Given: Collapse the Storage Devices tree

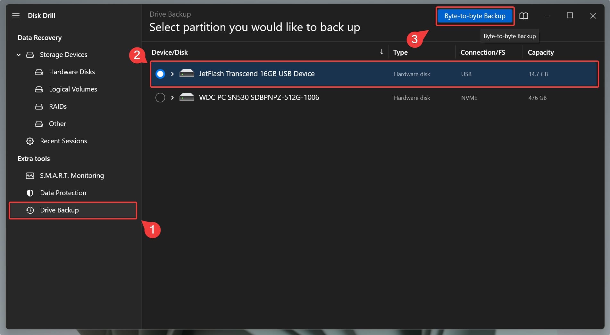Looking at the screenshot, I should click(x=19, y=55).
